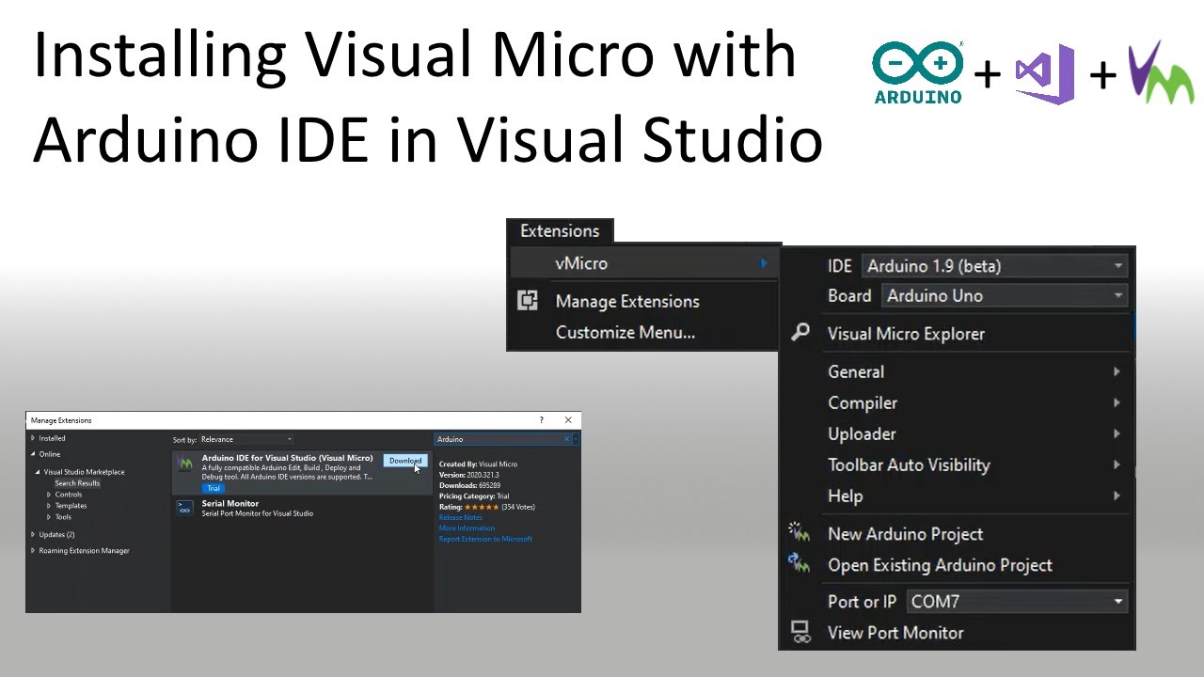Close the Manage Extensions dialog
Screen dimensions: 1204x677
click(568, 420)
